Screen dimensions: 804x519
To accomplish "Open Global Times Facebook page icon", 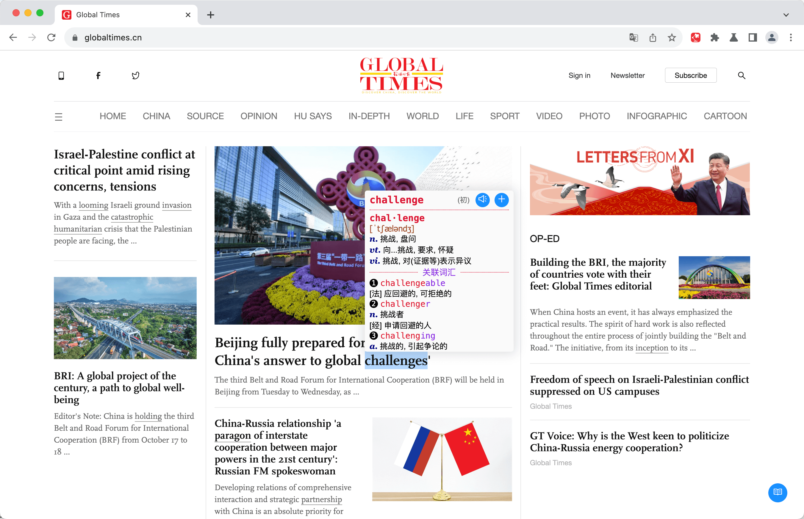I will pos(98,75).
